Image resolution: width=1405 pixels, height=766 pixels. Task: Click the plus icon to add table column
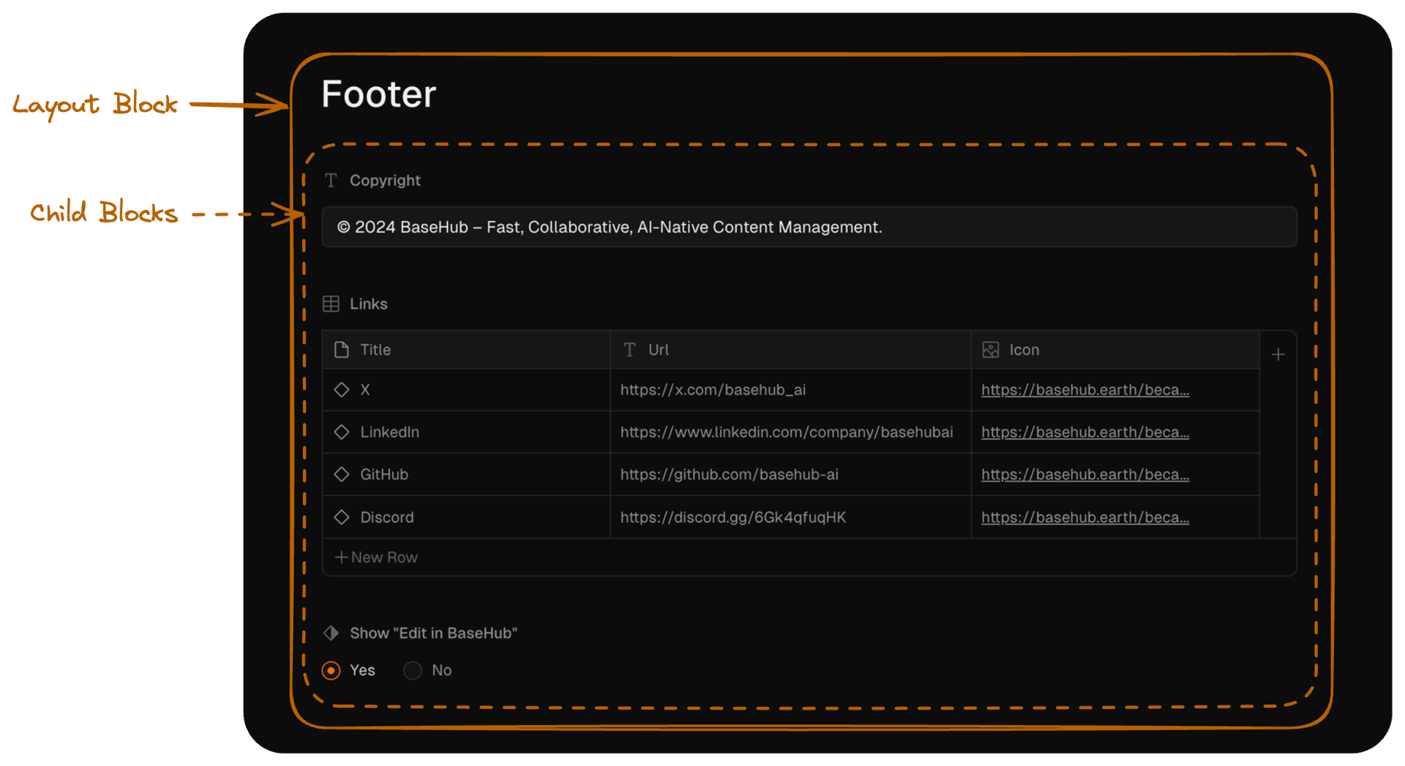[x=1278, y=355]
